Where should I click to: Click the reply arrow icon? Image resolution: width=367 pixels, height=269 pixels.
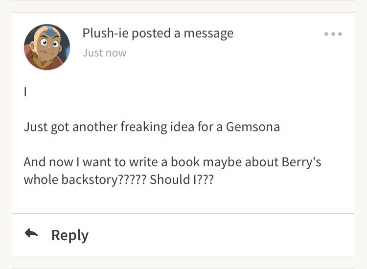click(31, 233)
